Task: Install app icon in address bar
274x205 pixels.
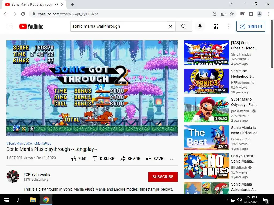Action: click(x=215, y=14)
